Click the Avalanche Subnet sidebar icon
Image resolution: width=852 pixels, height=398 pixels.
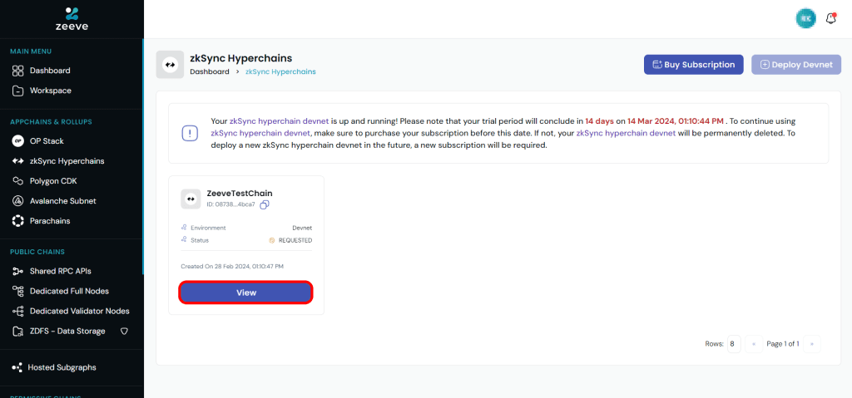(18, 201)
